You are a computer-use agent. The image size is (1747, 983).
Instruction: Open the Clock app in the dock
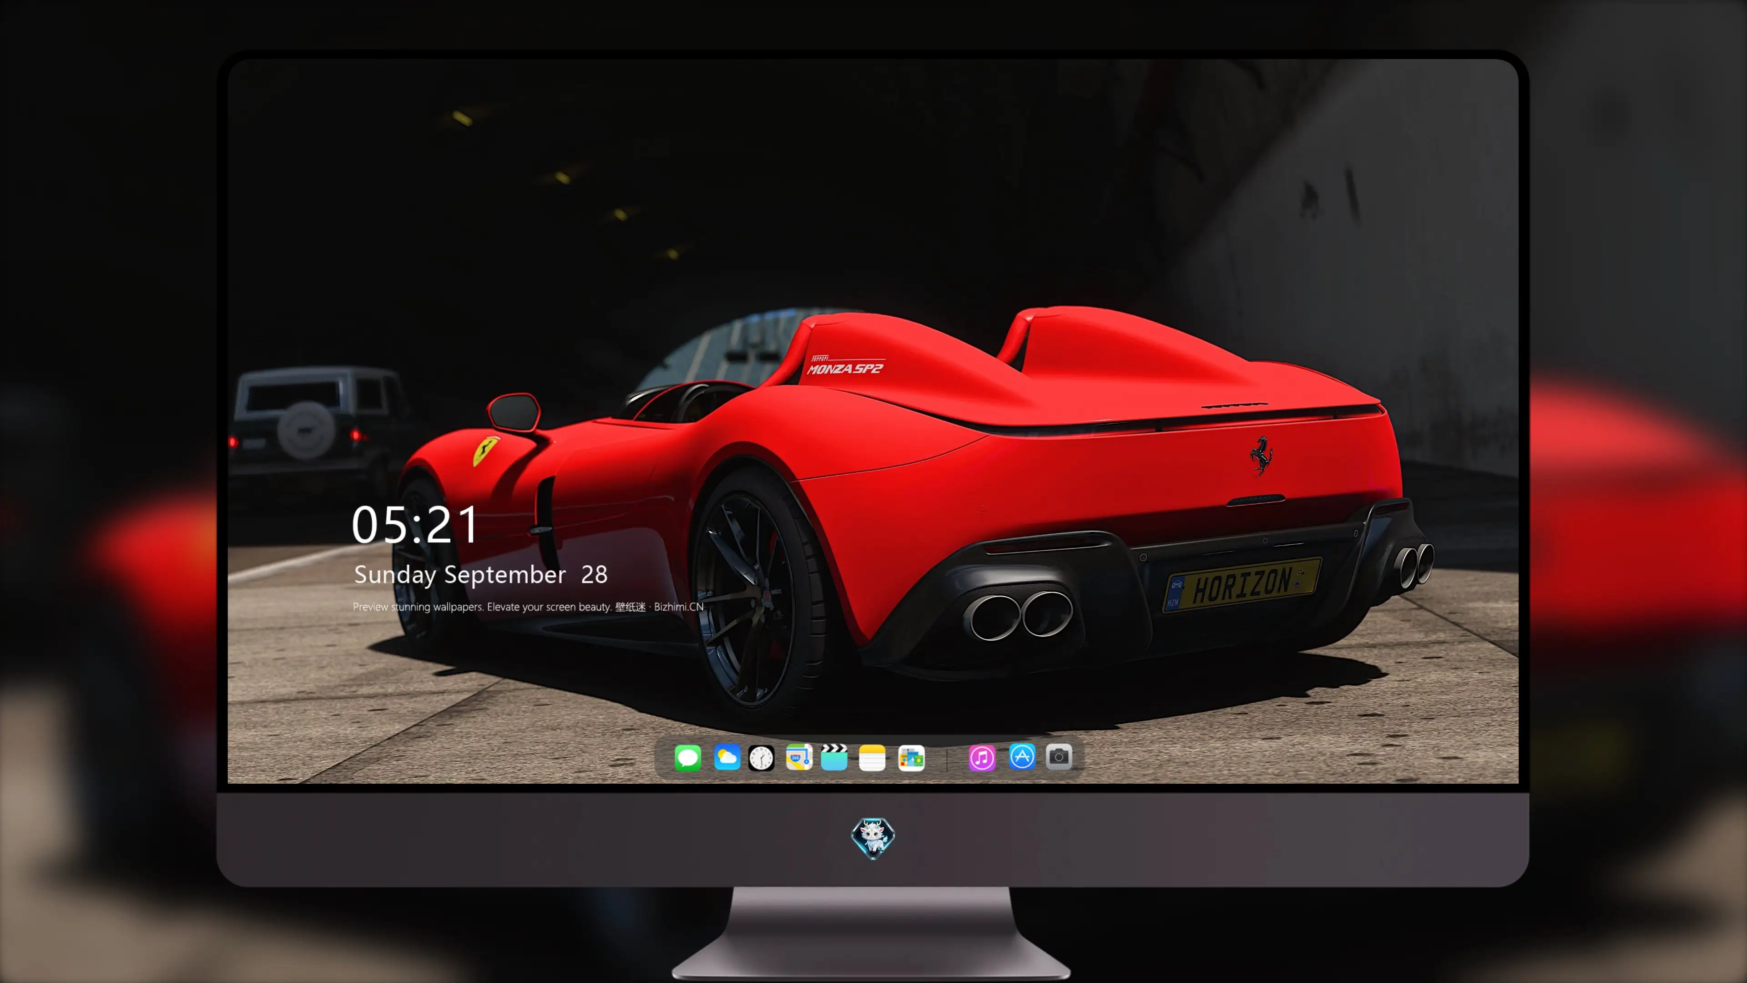tap(761, 757)
